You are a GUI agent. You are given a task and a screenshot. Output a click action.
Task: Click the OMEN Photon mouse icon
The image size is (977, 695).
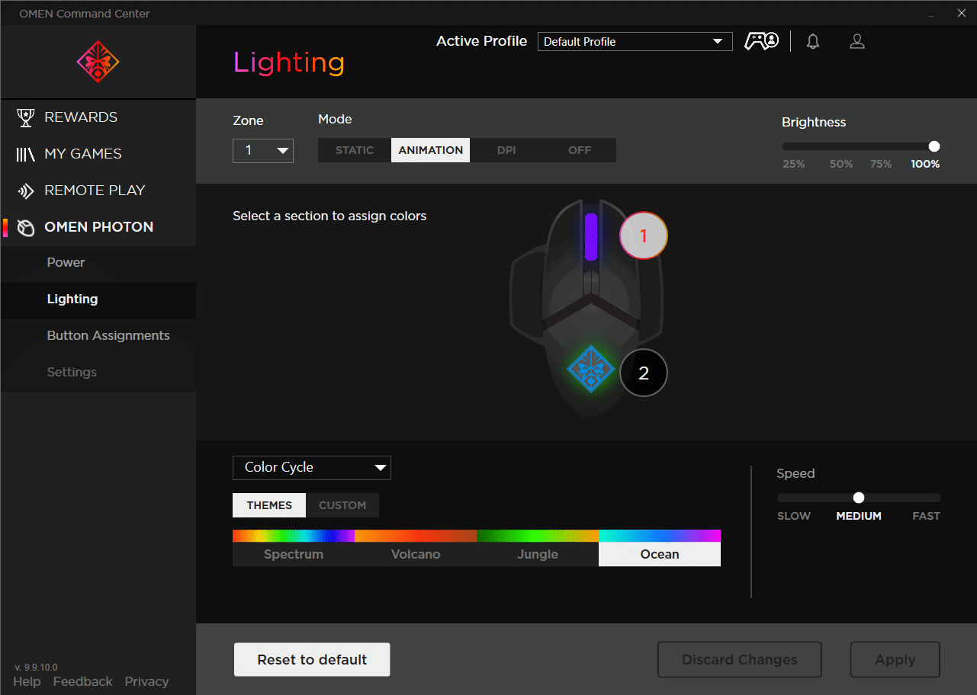pyautogui.click(x=26, y=227)
